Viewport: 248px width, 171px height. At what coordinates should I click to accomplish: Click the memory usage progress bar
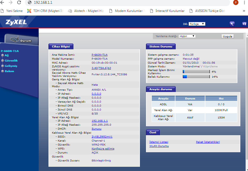[x=196, y=77]
